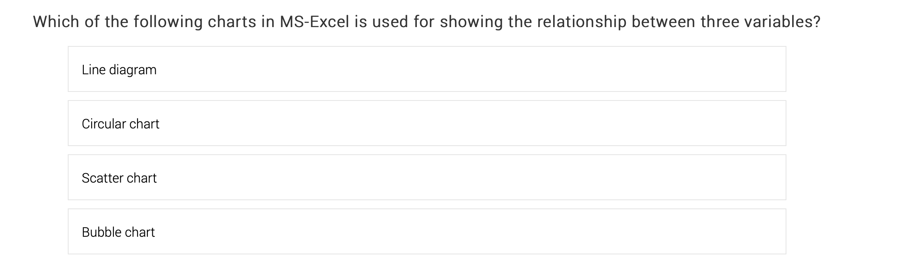The width and height of the screenshot is (901, 279).
Task: Pick the second option box, Circular chart
Action: [427, 123]
